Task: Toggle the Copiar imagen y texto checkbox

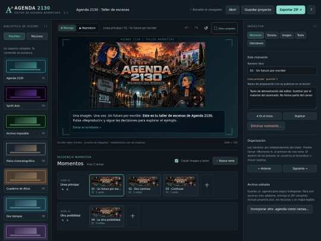Action: [177, 161]
